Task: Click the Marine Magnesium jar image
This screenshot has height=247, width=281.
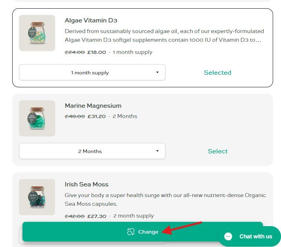Action: pyautogui.click(x=37, y=118)
